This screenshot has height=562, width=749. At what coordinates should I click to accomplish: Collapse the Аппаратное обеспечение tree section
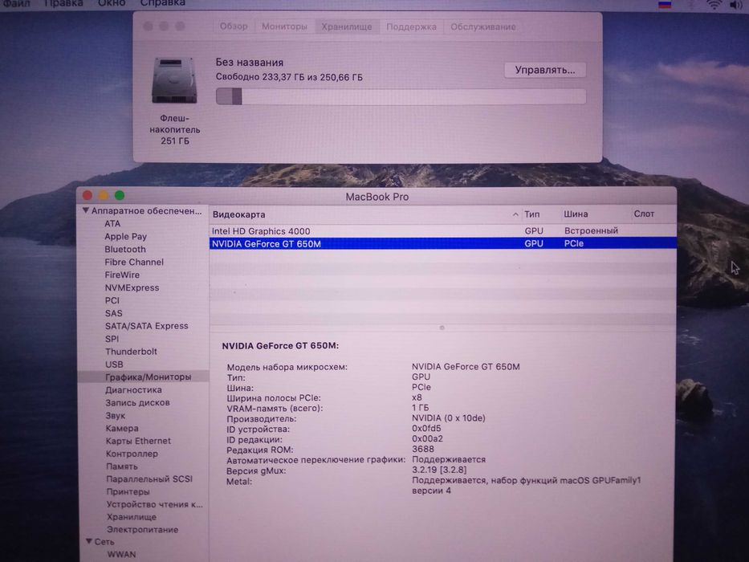(x=86, y=210)
